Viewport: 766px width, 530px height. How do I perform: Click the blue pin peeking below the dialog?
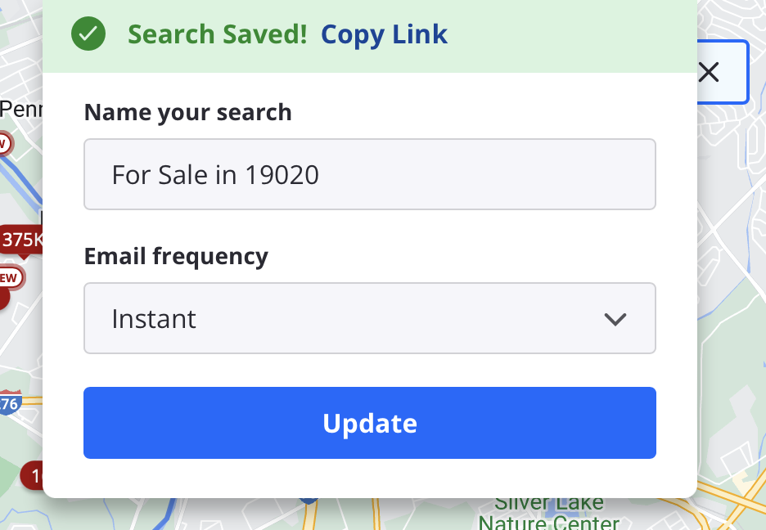[309, 501]
